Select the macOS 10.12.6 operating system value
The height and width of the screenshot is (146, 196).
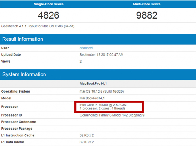[x=102, y=92]
